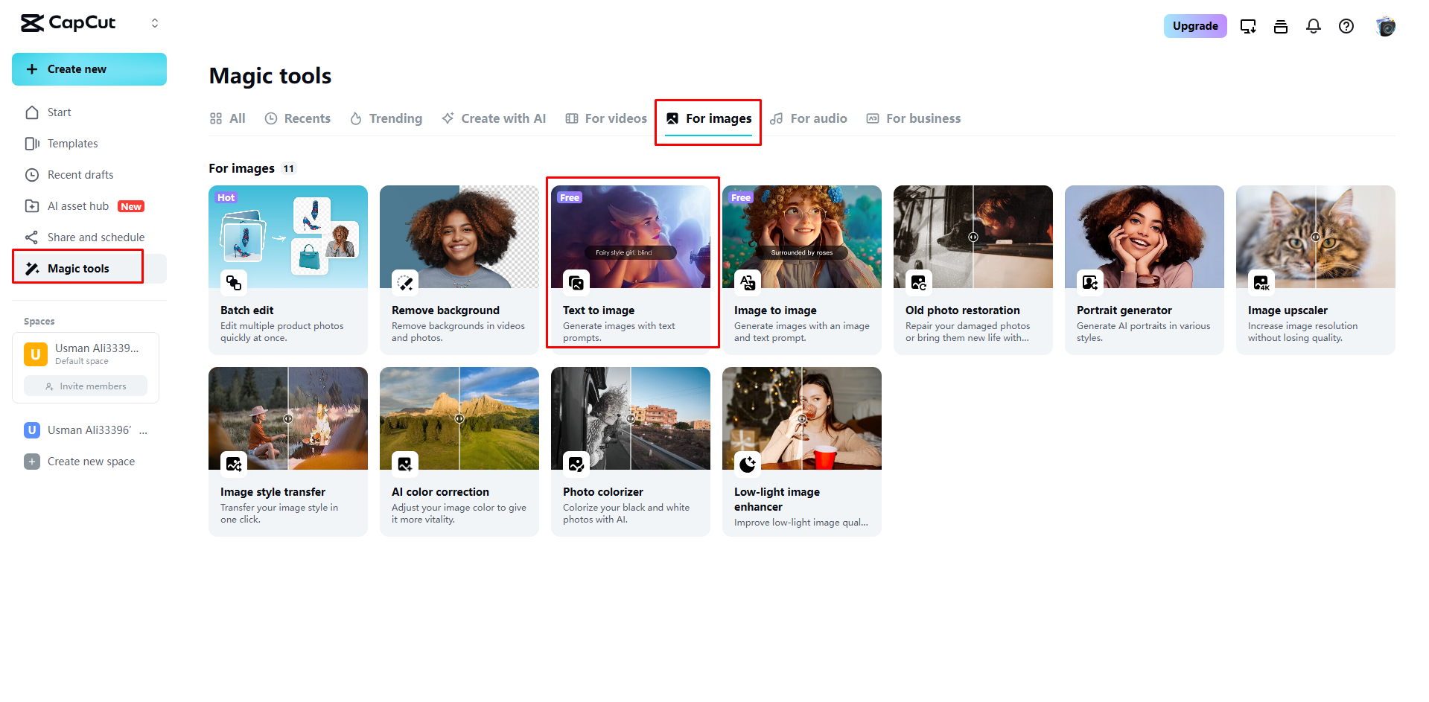Click the Batch edit tool icon
The image size is (1429, 702).
point(234,282)
